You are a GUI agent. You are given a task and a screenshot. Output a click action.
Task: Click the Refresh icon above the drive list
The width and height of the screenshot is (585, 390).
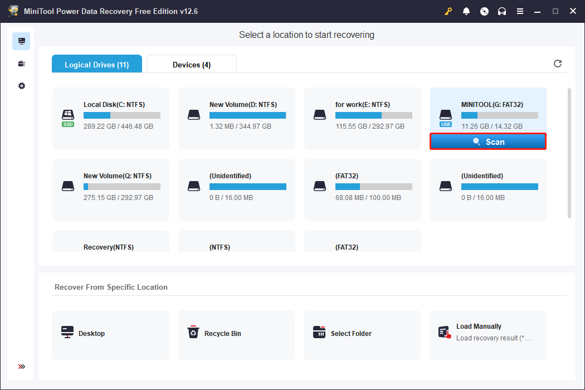point(557,64)
